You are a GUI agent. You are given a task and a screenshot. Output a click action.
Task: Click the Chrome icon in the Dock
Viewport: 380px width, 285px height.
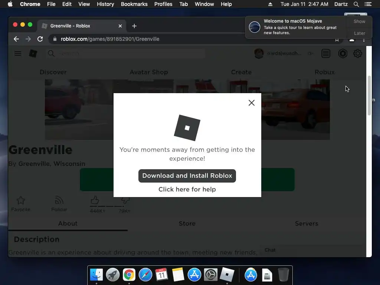point(129,275)
